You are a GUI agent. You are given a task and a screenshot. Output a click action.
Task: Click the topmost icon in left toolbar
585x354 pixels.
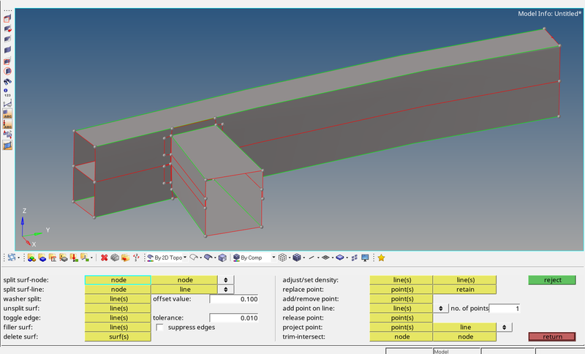pos(7,18)
